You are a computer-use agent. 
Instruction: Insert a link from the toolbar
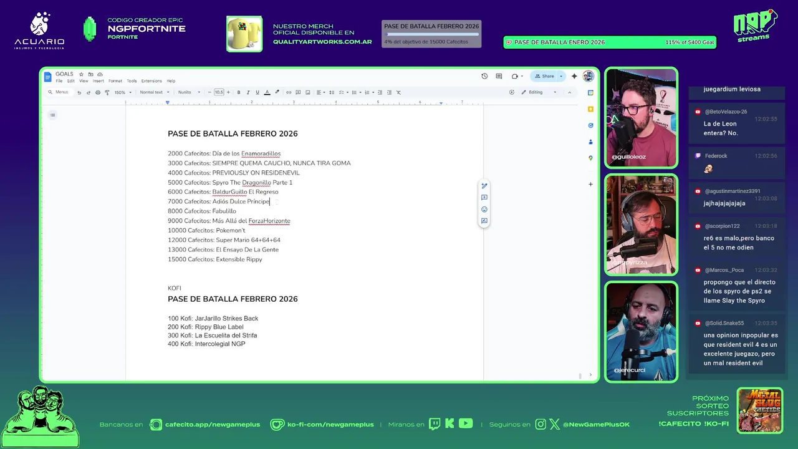289,92
